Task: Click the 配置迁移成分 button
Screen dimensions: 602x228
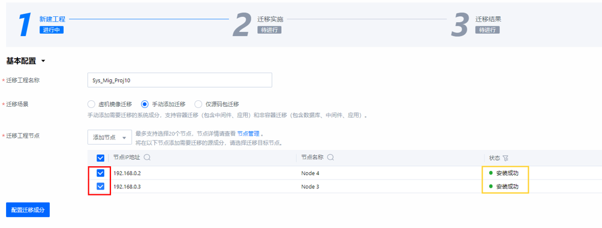Action: (x=28, y=210)
